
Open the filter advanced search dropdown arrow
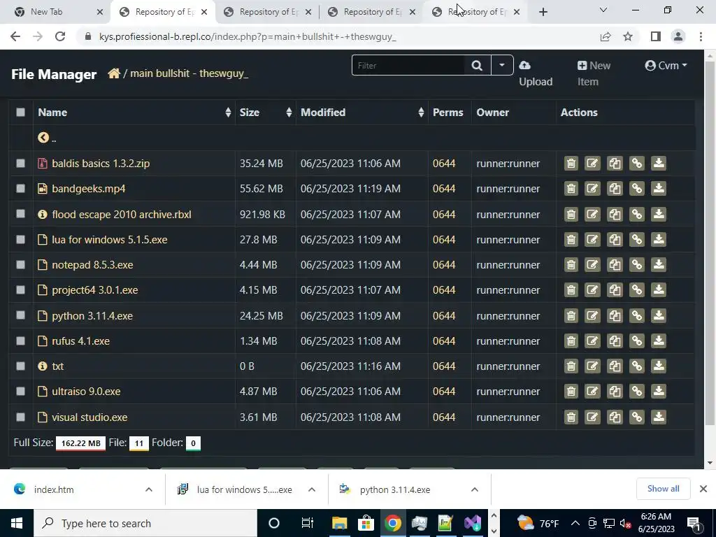tap(502, 65)
